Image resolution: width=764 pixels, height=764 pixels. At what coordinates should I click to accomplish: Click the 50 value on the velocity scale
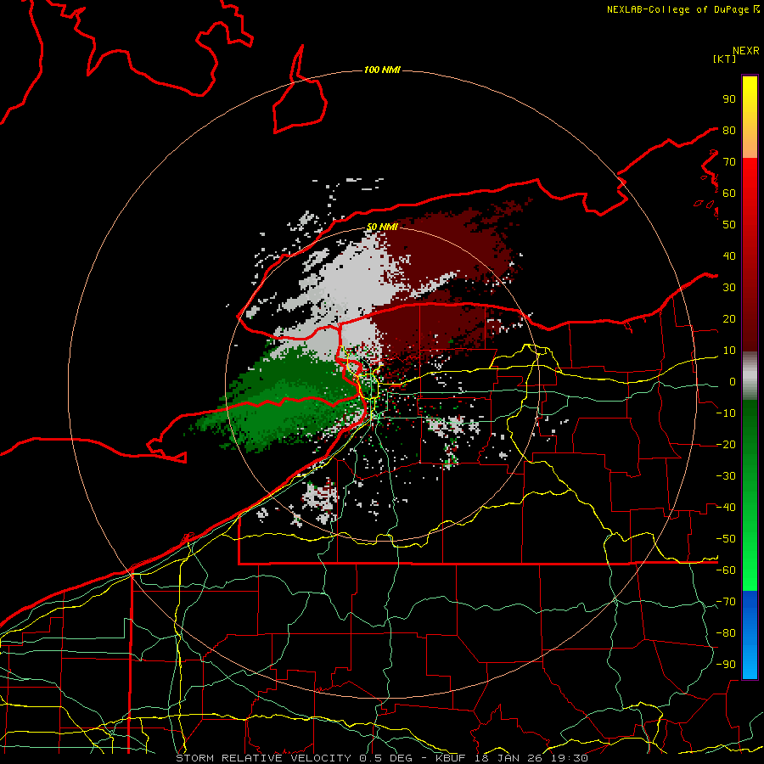click(x=729, y=225)
